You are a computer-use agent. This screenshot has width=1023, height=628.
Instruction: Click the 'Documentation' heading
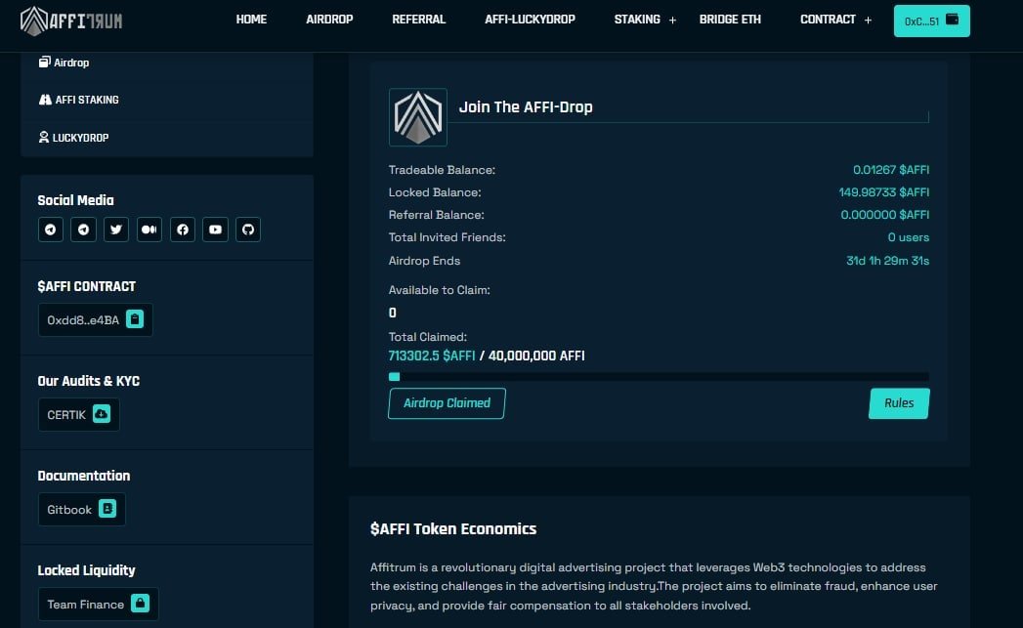(x=83, y=476)
